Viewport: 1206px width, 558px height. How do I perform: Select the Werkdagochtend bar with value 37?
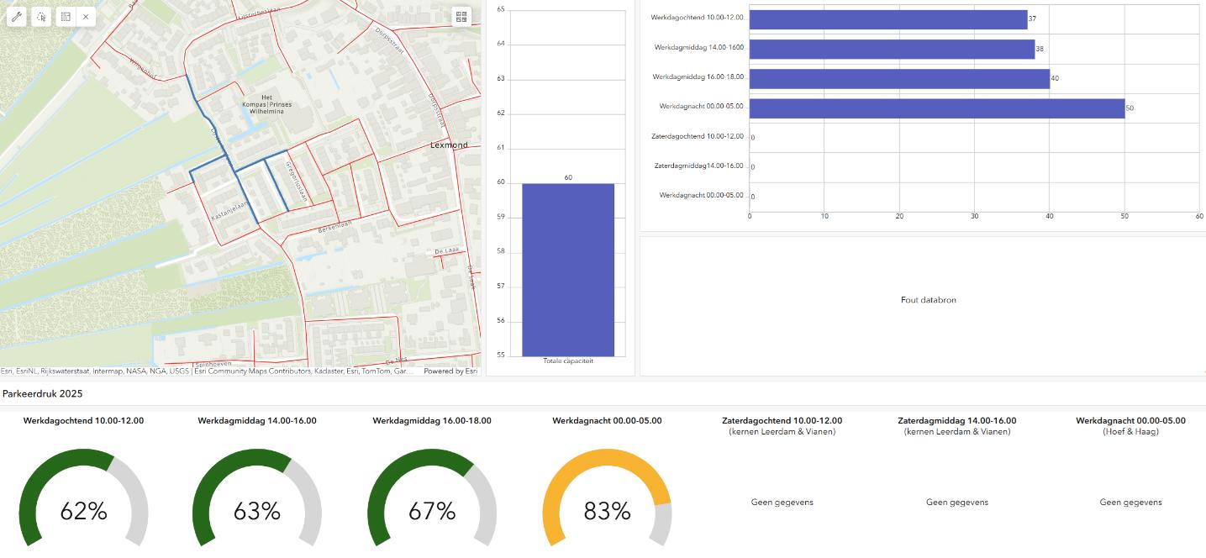click(887, 19)
